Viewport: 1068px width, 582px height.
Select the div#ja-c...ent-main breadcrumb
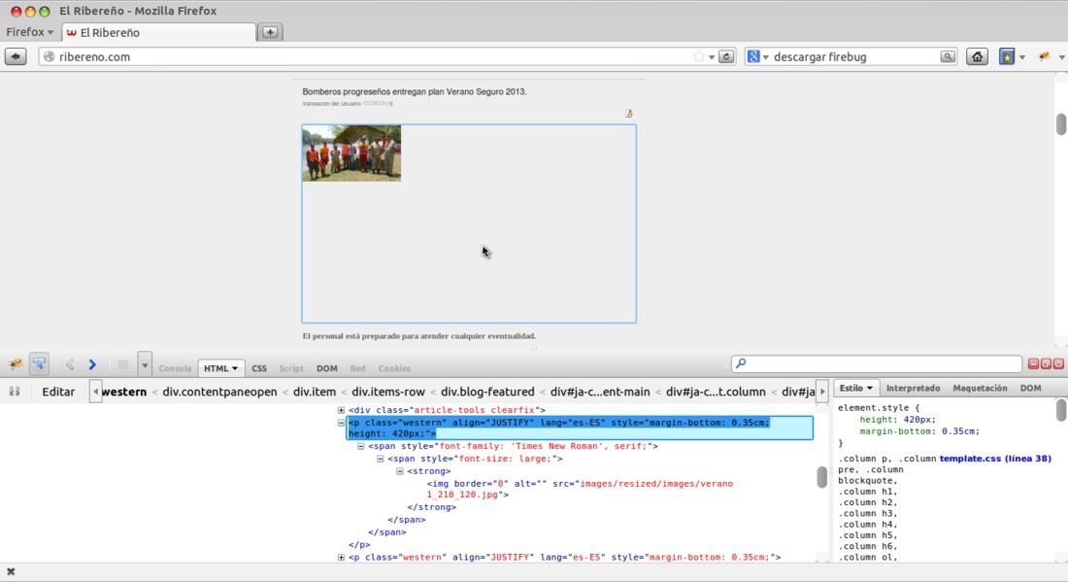pyautogui.click(x=600, y=392)
